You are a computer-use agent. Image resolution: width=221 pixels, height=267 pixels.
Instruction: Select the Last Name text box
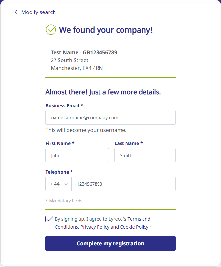[x=145, y=155]
